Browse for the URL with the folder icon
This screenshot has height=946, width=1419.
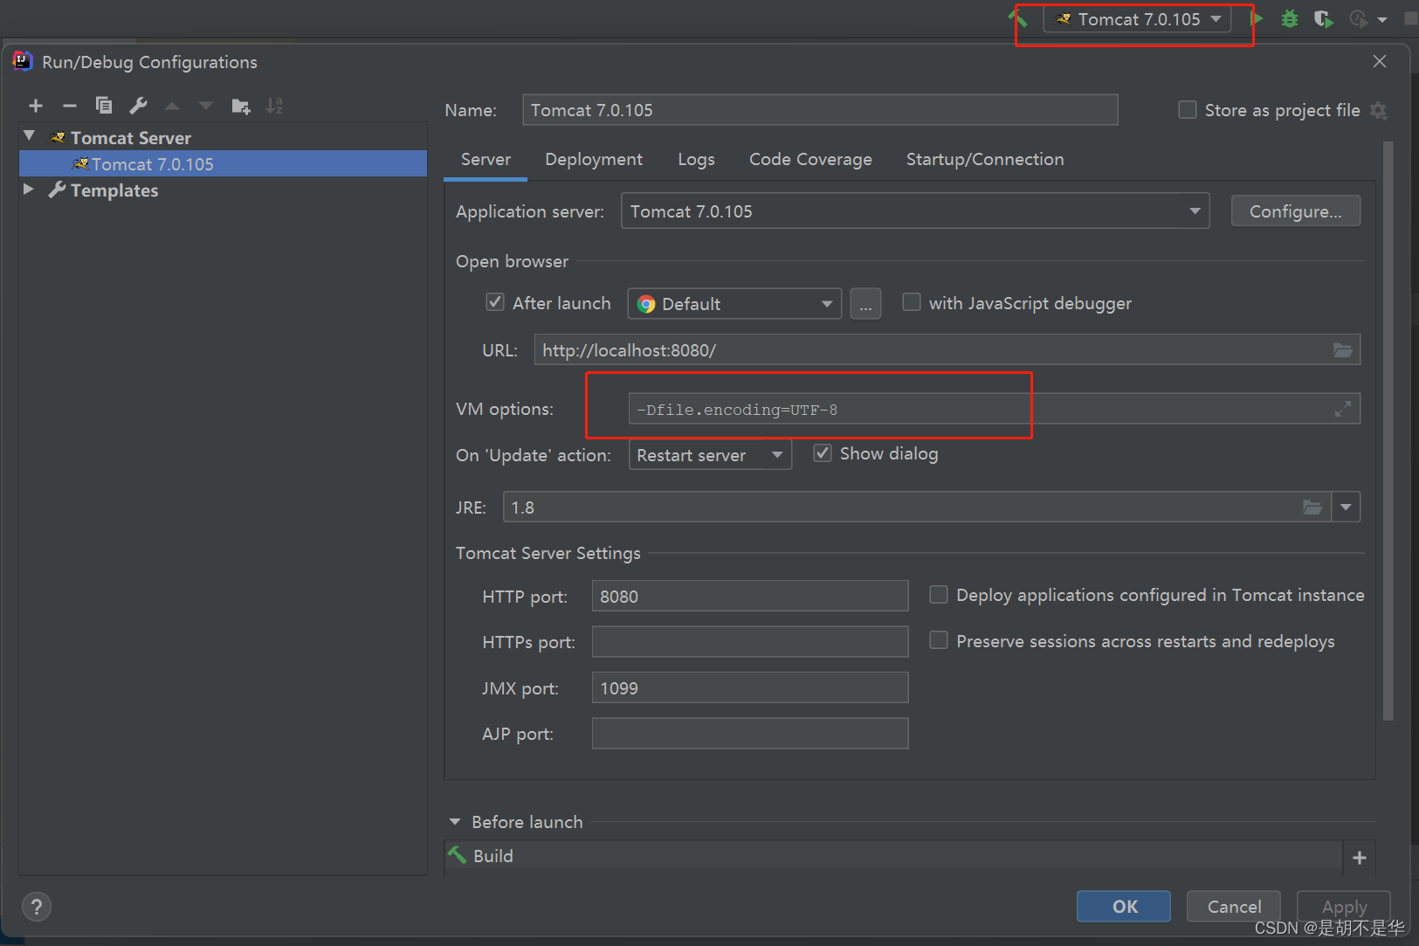[x=1343, y=350]
